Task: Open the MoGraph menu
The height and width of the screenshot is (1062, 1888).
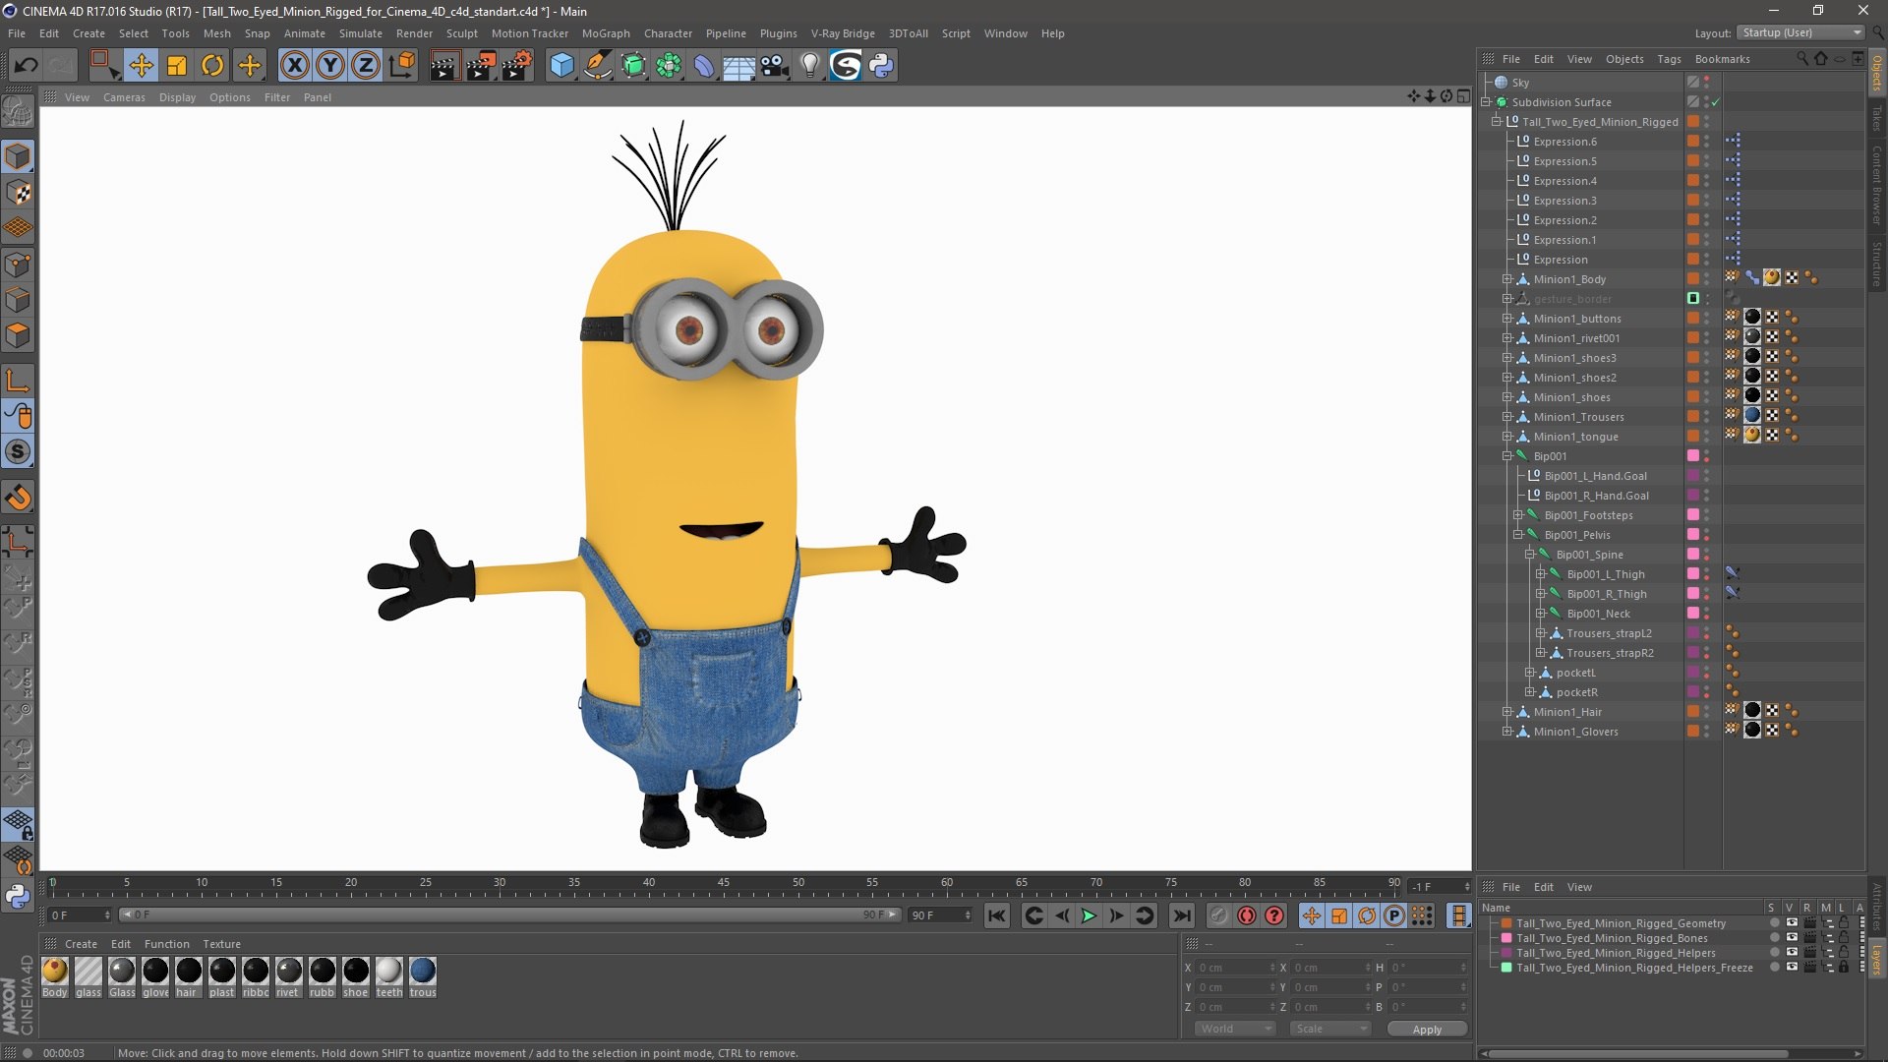Action: pyautogui.click(x=606, y=33)
